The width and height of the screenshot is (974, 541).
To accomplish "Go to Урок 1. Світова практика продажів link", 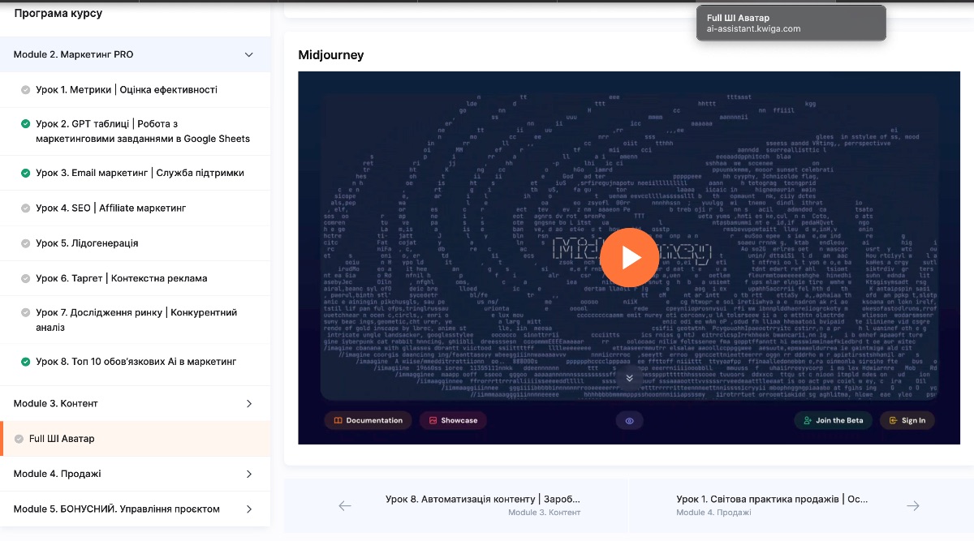I will pos(772,499).
